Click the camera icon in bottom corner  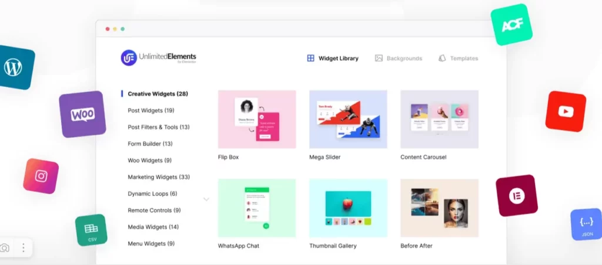pyautogui.click(x=5, y=248)
